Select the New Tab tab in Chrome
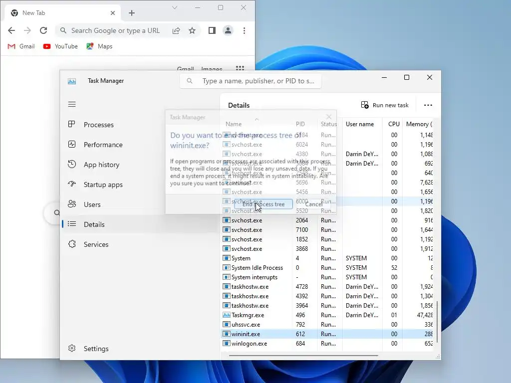This screenshot has width=511, height=383. coord(63,12)
